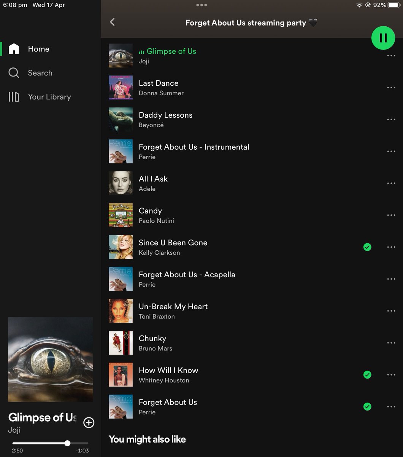The height and width of the screenshot is (457, 403).
Task: Open more options for Forget About Us - Acapella
Action: click(391, 279)
